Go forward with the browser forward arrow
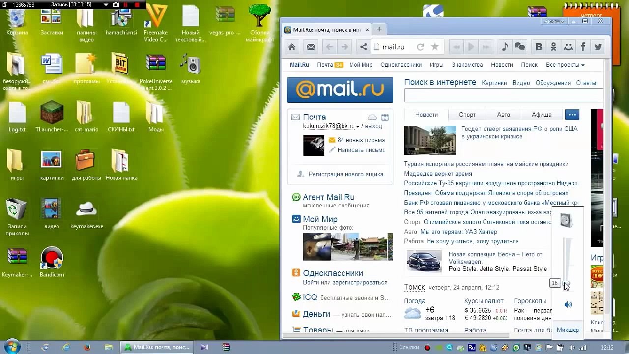Screen dimensions: 629x354 point(344,47)
